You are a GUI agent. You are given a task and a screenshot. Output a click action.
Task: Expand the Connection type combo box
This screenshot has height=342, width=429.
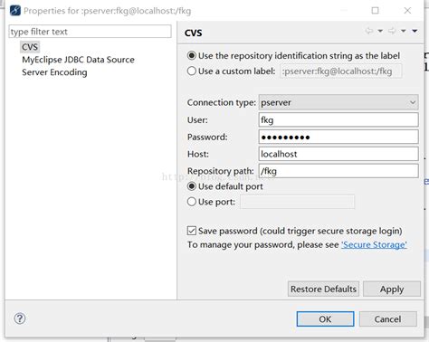pyautogui.click(x=338, y=102)
